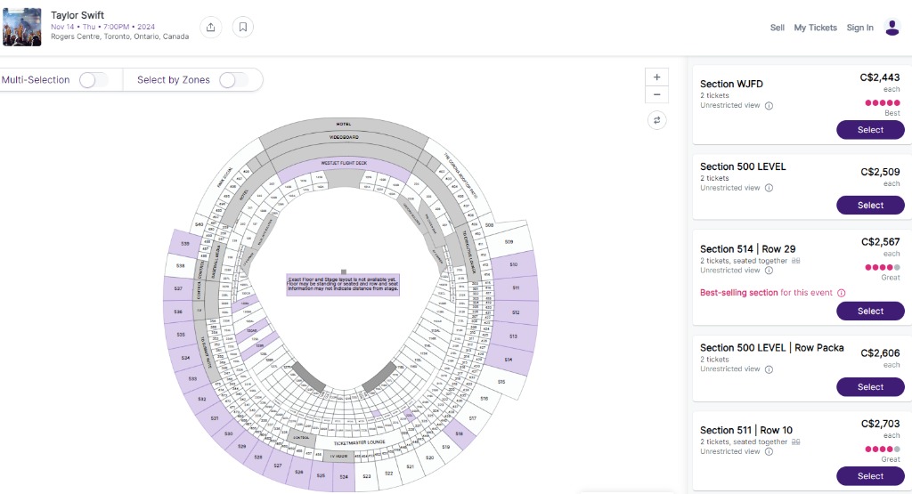The height and width of the screenshot is (494, 912).
Task: Select Section WJFD tickets
Action: [x=870, y=130]
